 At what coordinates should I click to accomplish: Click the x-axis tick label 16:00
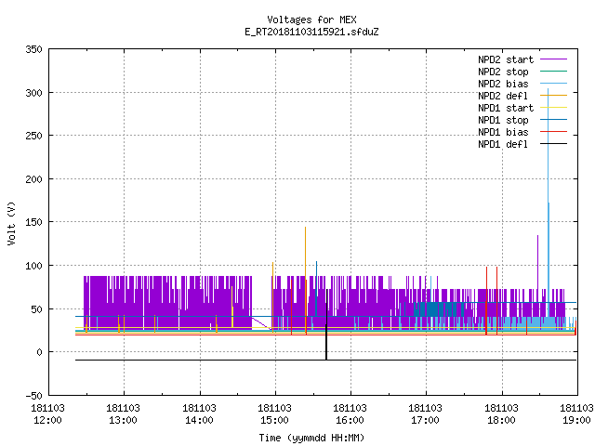(x=350, y=421)
